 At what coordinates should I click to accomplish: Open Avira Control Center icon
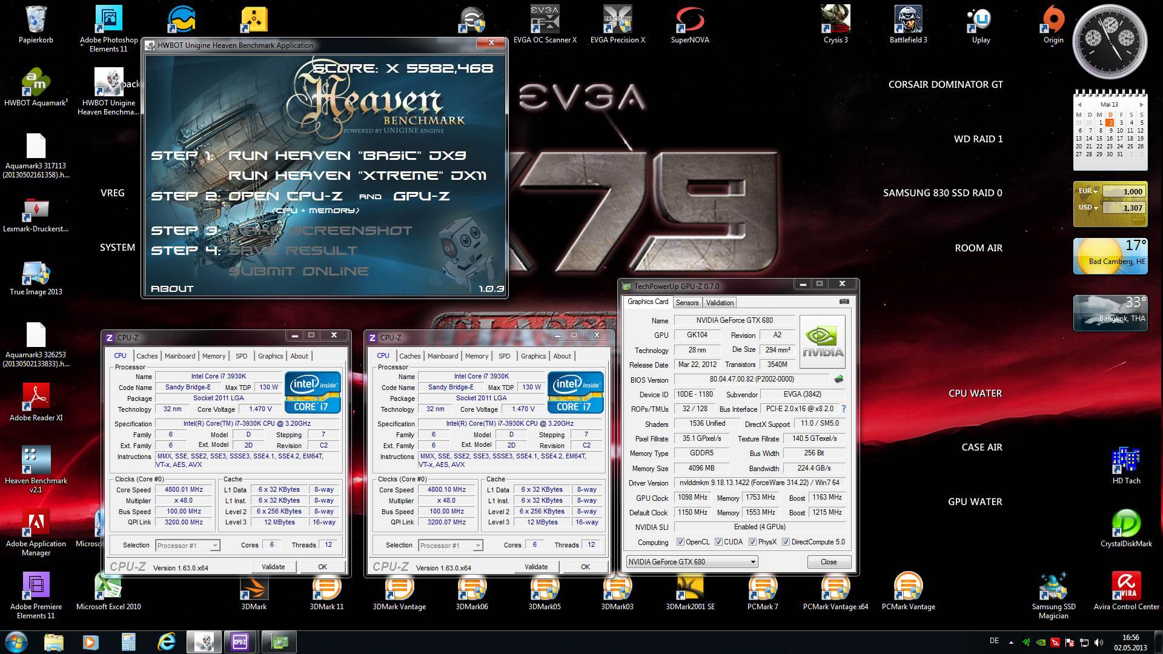1126,592
